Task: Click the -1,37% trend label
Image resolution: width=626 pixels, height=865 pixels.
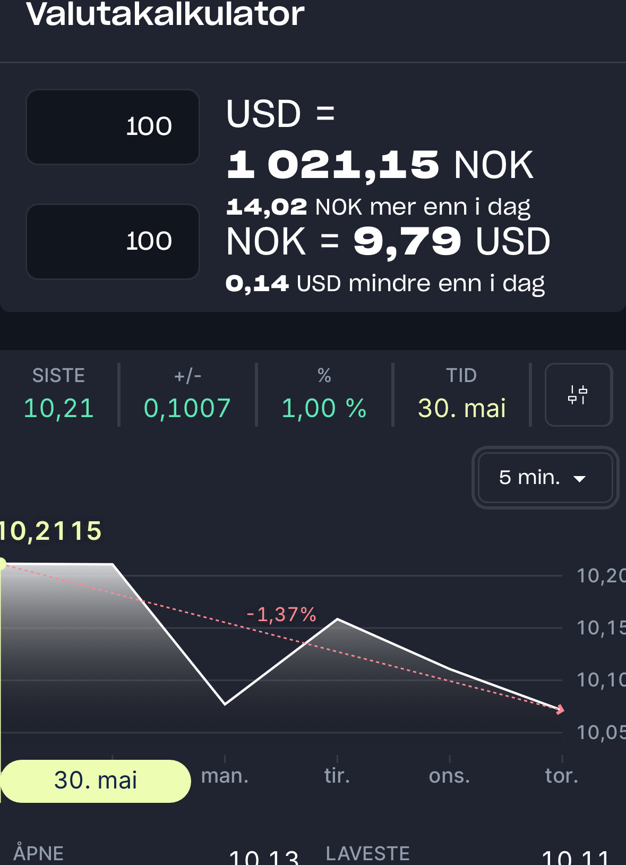Action: (281, 615)
